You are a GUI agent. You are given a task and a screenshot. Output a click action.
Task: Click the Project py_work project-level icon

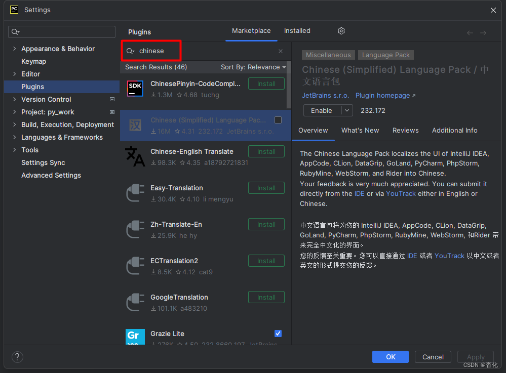point(112,112)
